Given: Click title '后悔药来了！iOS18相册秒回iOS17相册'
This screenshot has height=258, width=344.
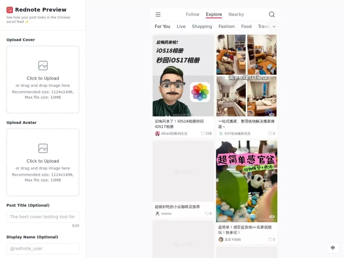Looking at the screenshot, I should pos(179,124).
